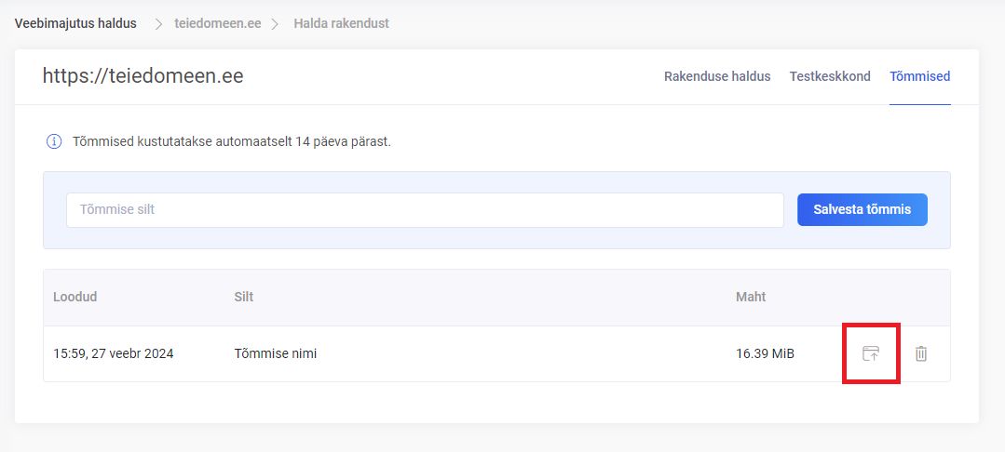Open the teiedomeen.ee breadcrumb link
1005x452 pixels.
(217, 23)
